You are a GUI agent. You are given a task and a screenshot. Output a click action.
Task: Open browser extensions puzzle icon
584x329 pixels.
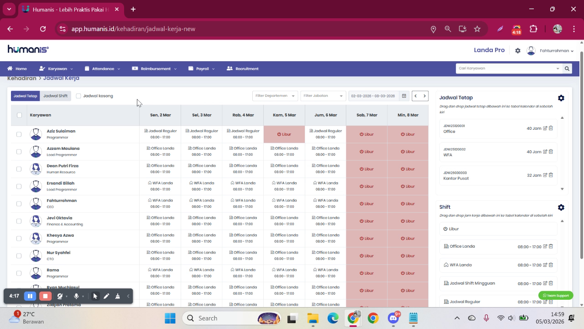[x=533, y=29]
